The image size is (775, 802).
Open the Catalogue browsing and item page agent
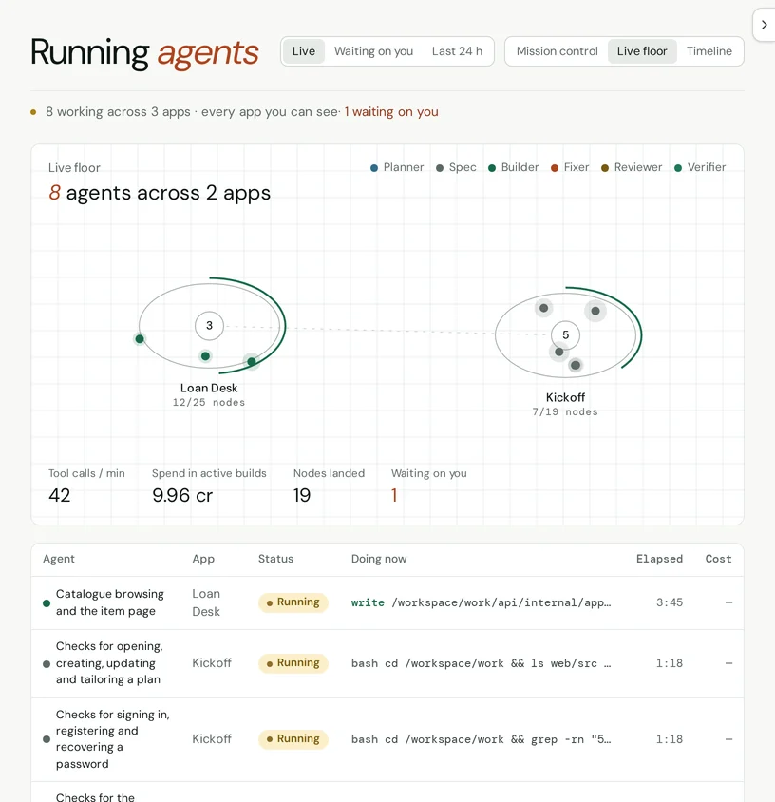click(110, 602)
